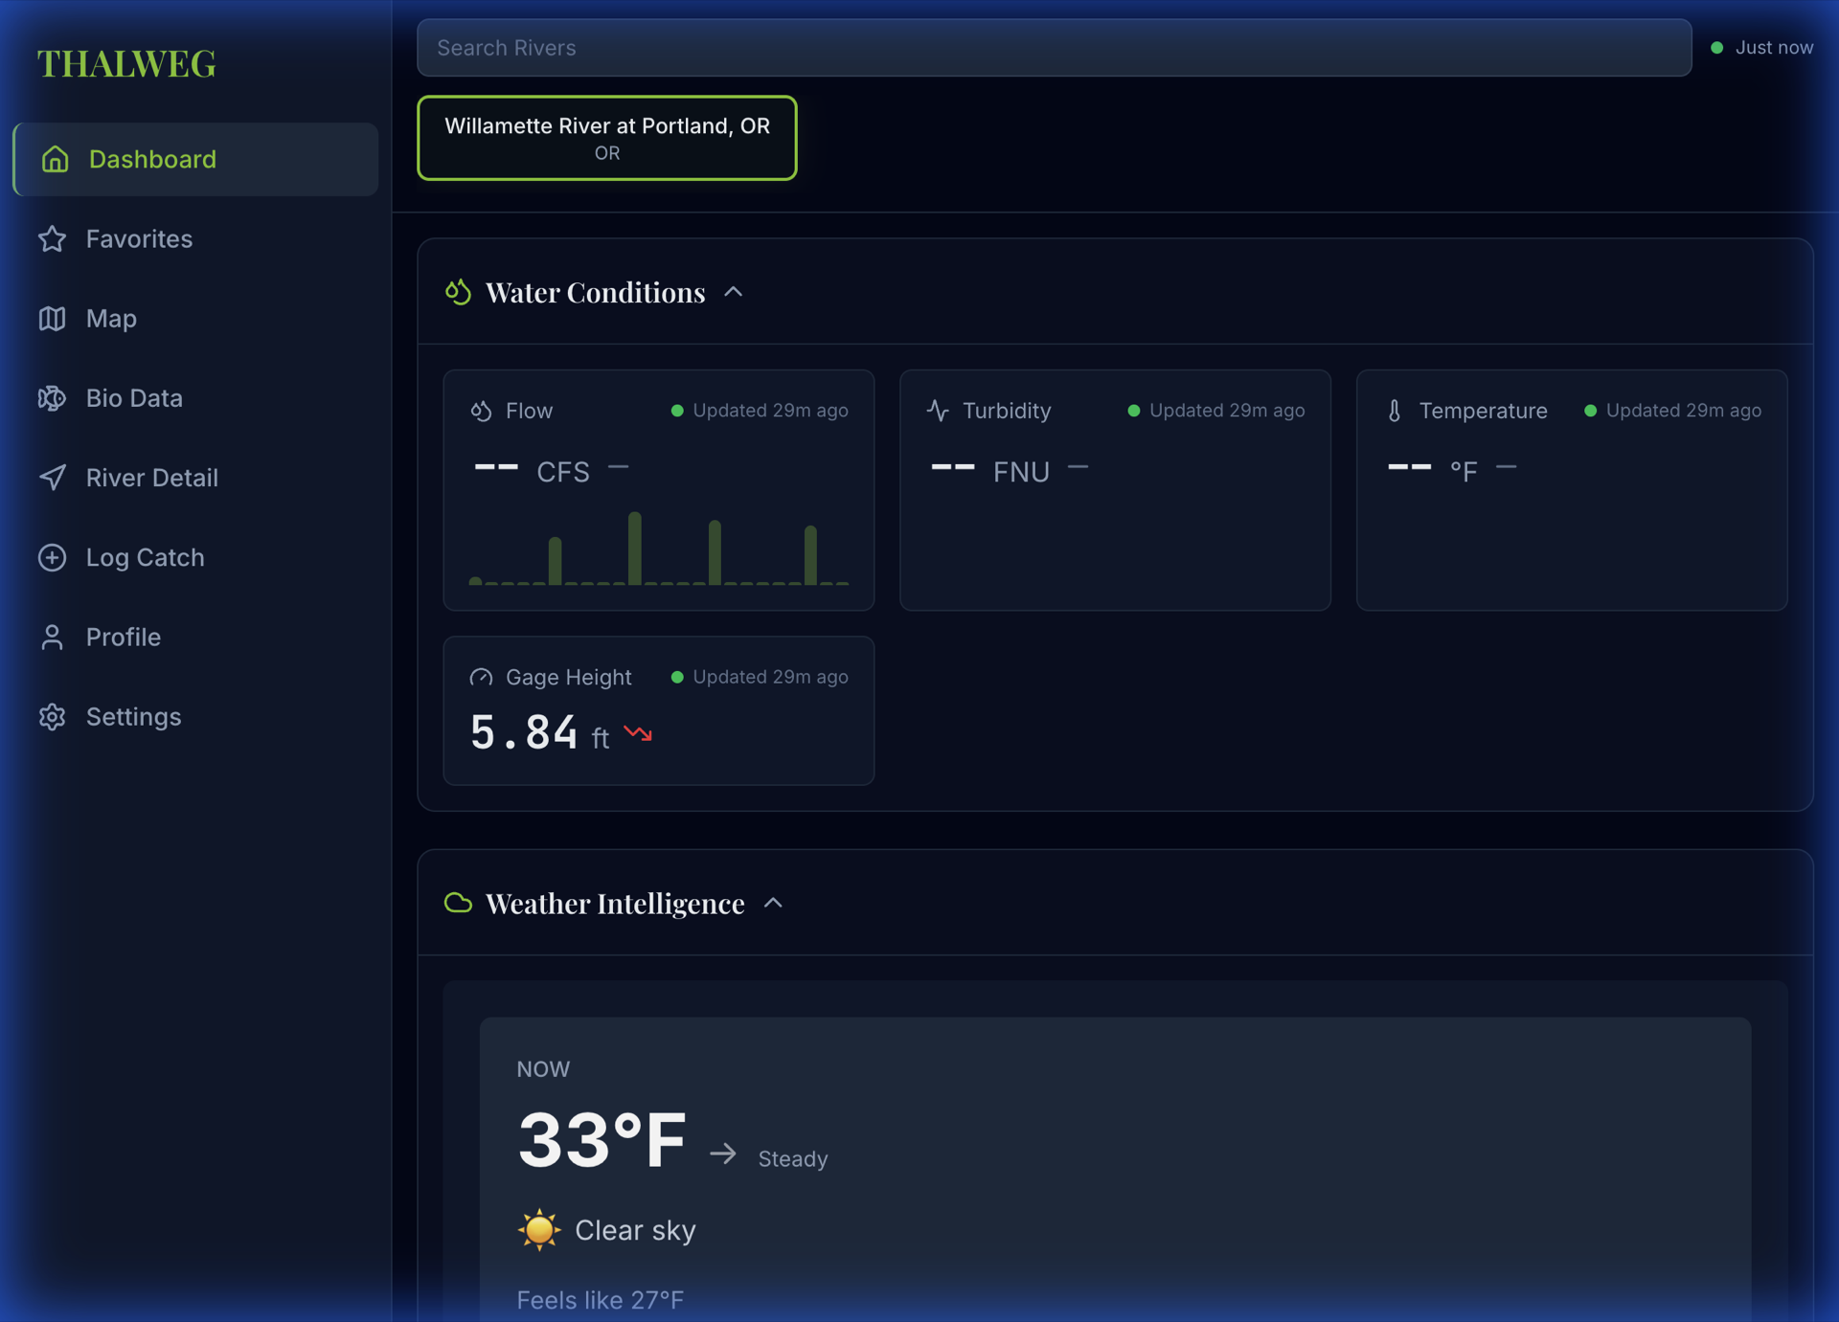Click the Gage Height gauge icon
This screenshot has height=1322, width=1839.
481,677
